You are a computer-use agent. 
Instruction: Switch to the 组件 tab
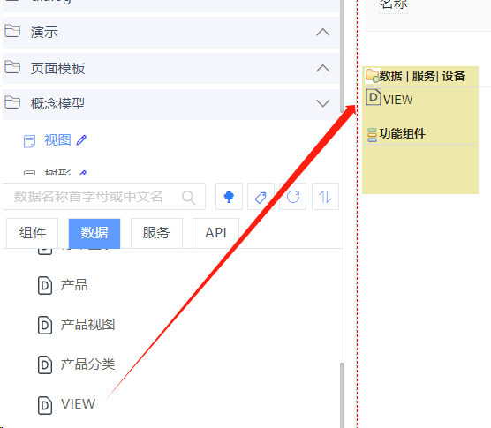[33, 233]
